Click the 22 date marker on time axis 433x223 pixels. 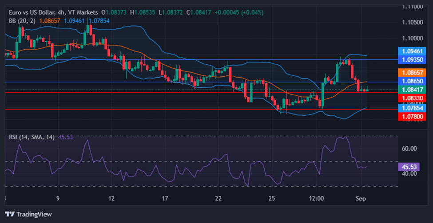tap(218, 199)
